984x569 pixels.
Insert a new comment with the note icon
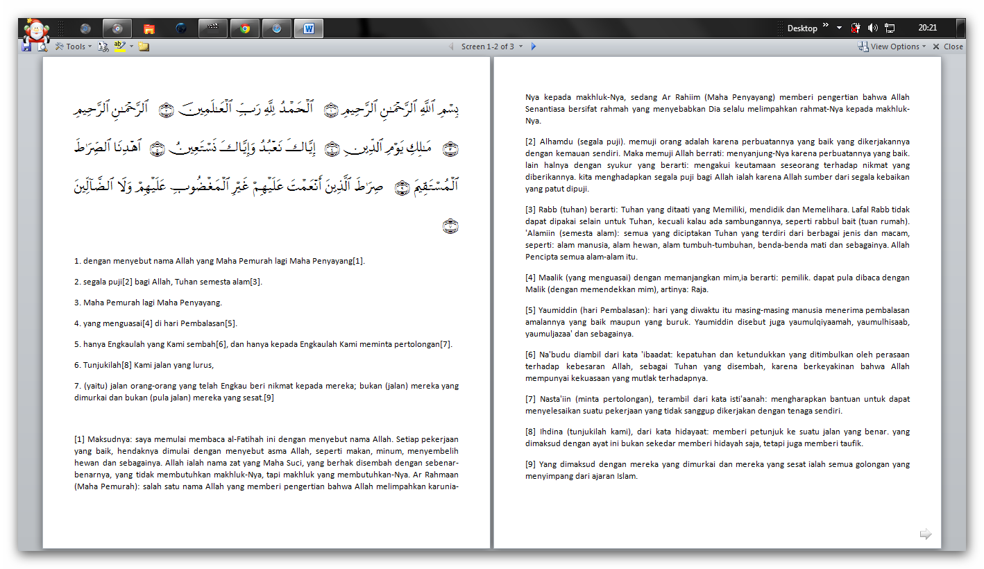point(144,46)
